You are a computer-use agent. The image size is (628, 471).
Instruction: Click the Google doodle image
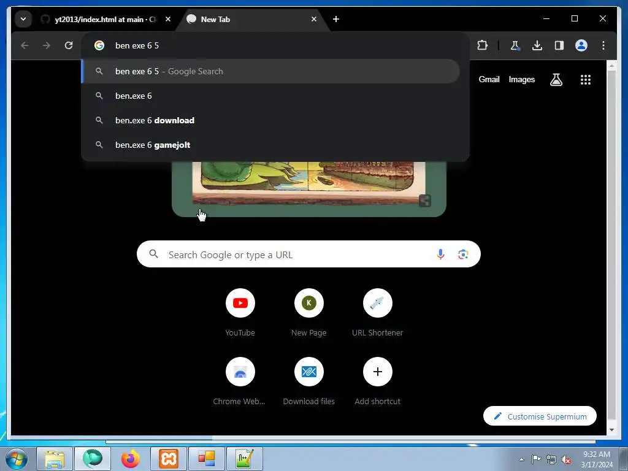coord(309,183)
